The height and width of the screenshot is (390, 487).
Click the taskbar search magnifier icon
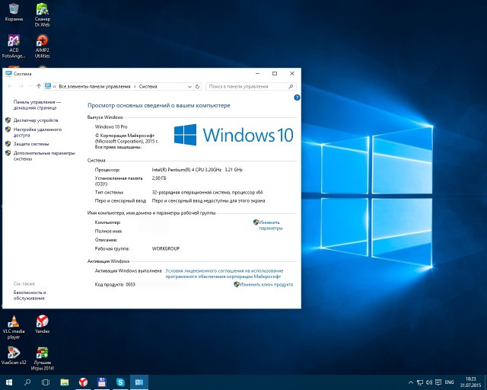(27, 382)
